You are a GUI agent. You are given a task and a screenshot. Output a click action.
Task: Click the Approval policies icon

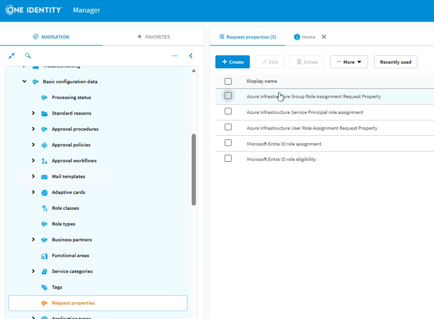[x=44, y=145]
